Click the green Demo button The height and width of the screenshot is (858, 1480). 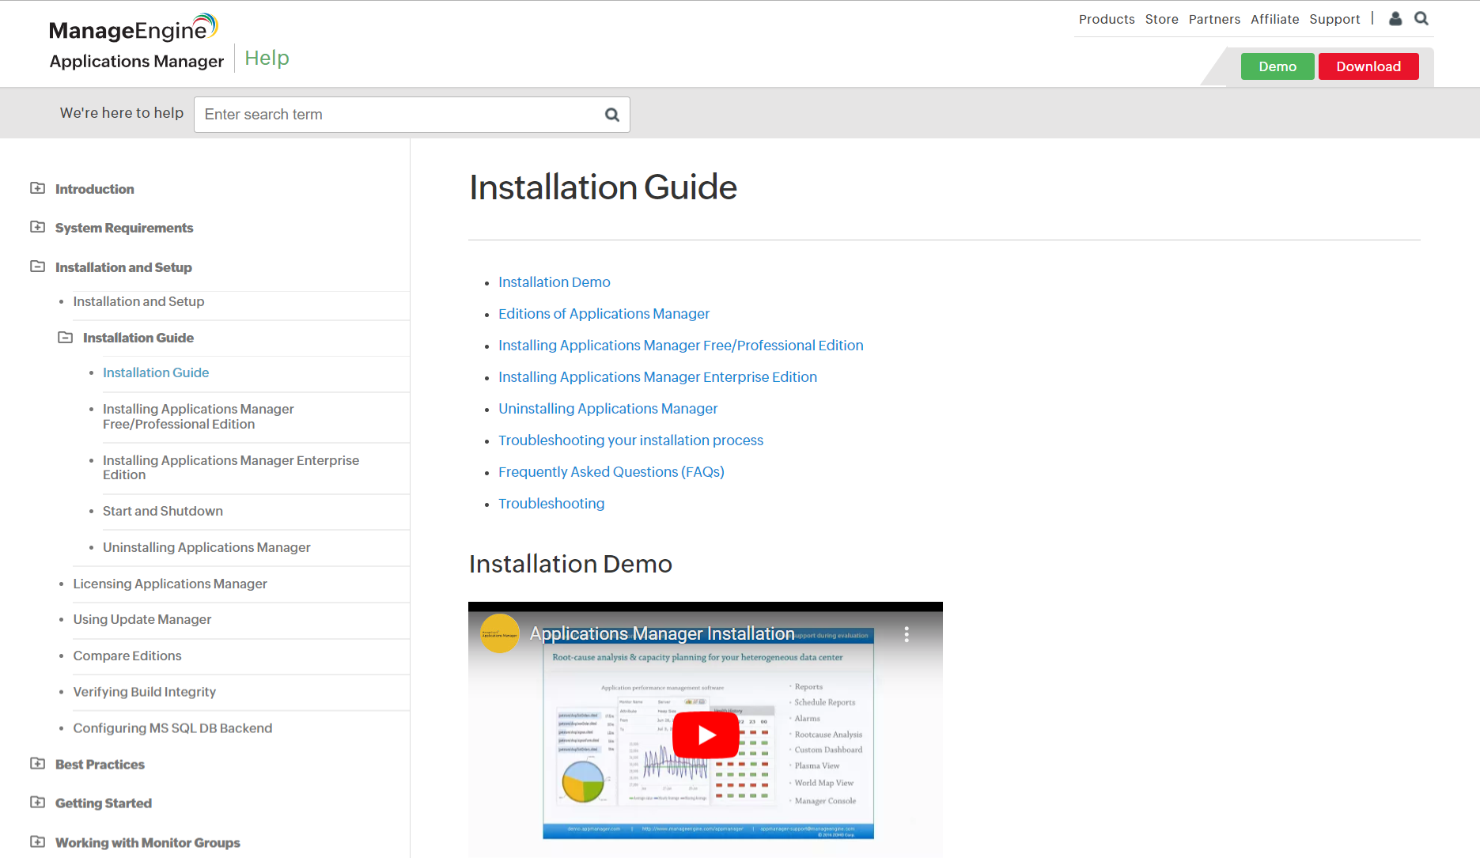click(x=1277, y=66)
